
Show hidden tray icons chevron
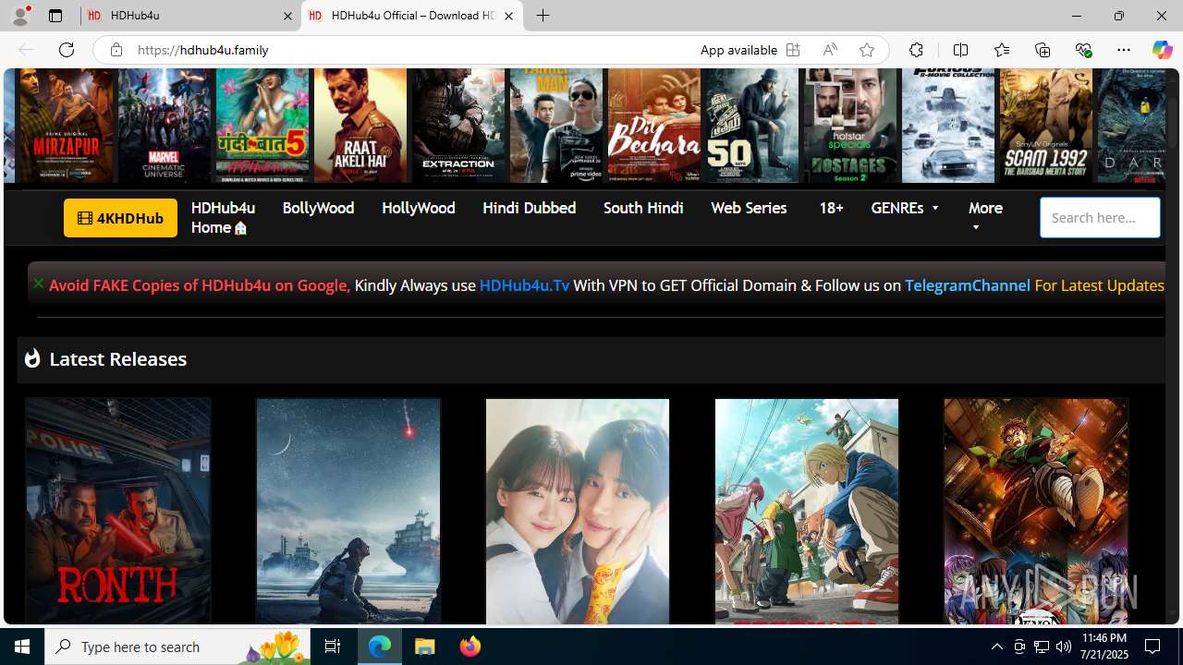click(x=996, y=647)
